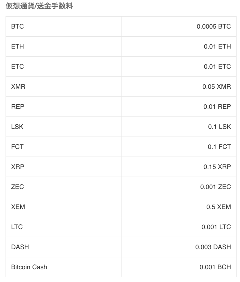Click the 0.05 XMR fee value
This screenshot has width=240, height=282.
click(x=217, y=87)
